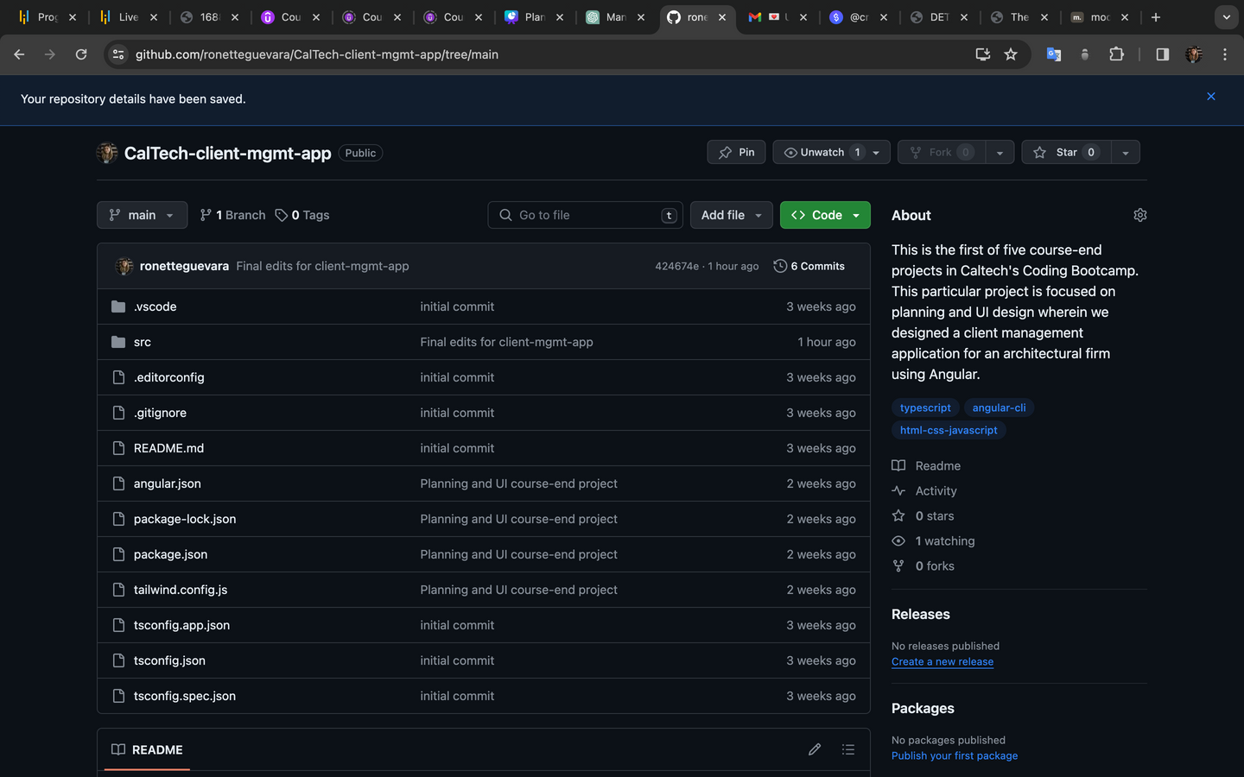This screenshot has width=1244, height=777.
Task: Open the browser side panel icon
Action: point(1162,54)
